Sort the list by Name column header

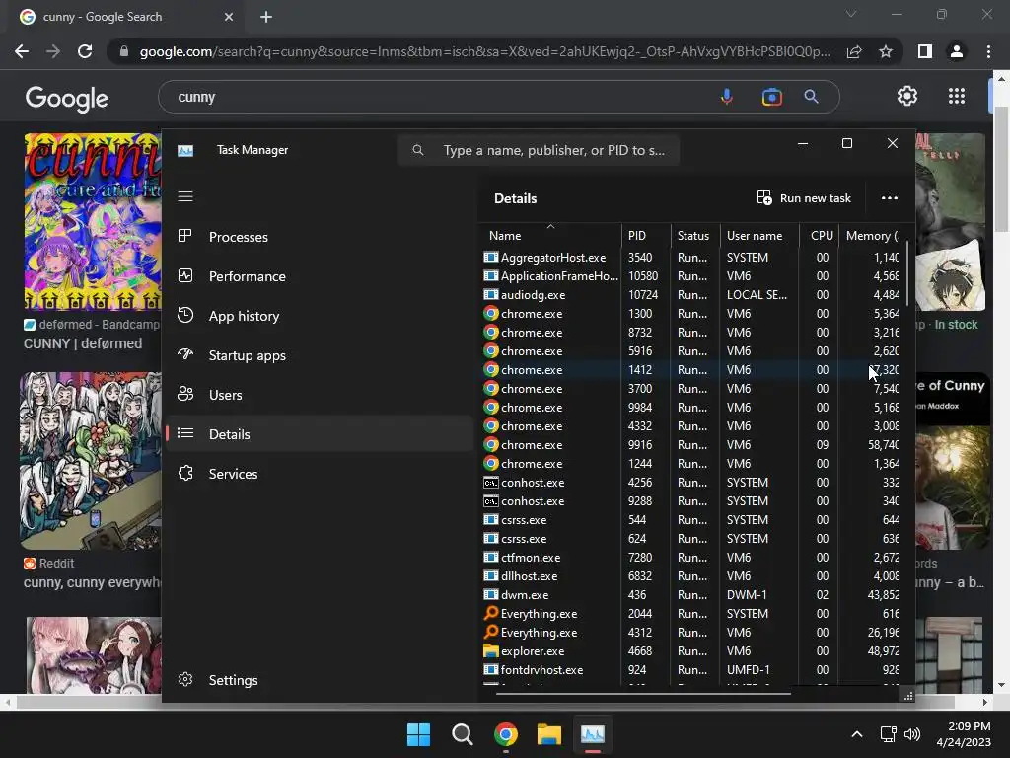coord(549,235)
